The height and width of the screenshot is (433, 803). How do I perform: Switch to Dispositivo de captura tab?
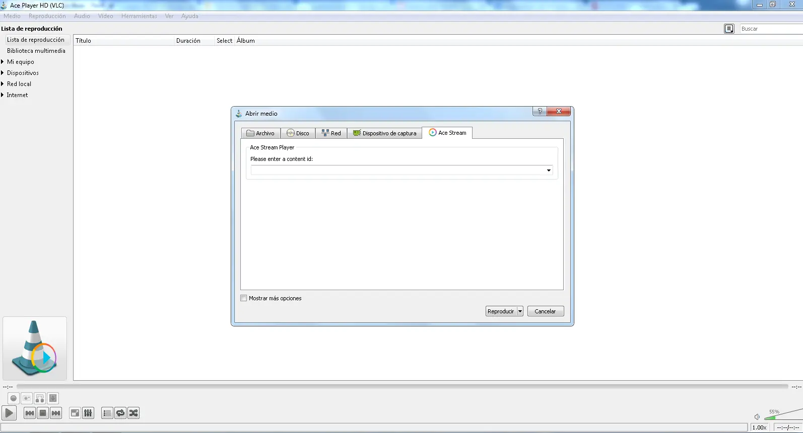384,133
